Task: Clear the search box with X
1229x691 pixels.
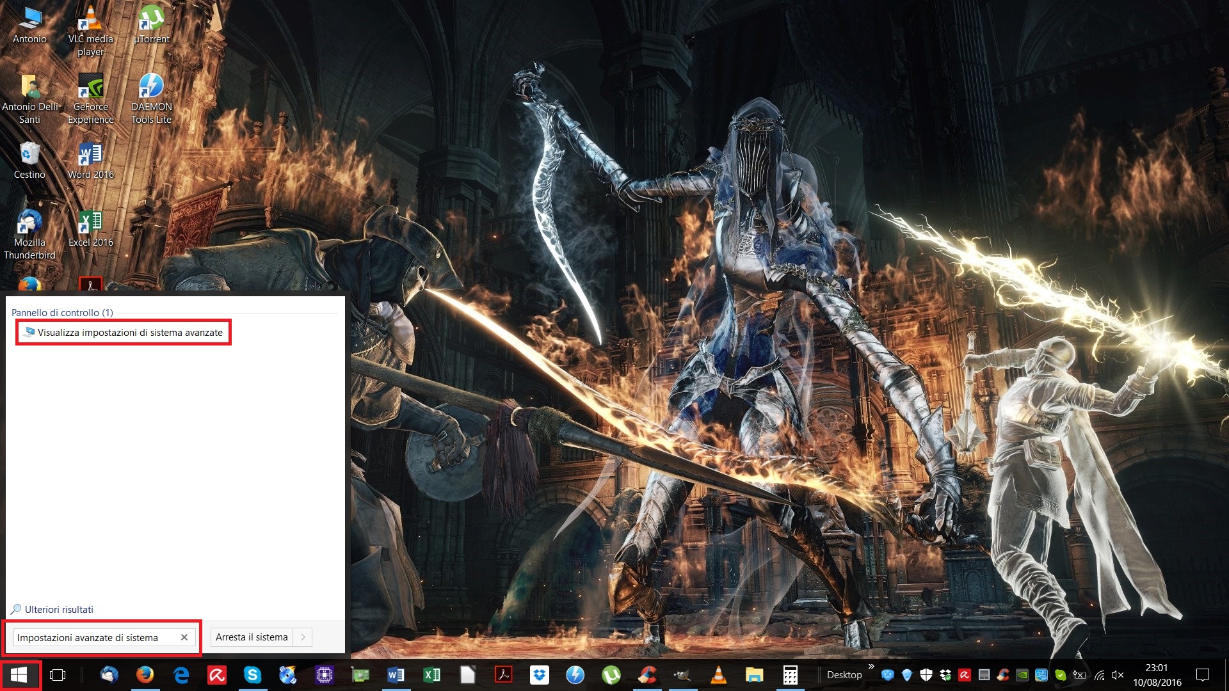Action: tap(184, 638)
